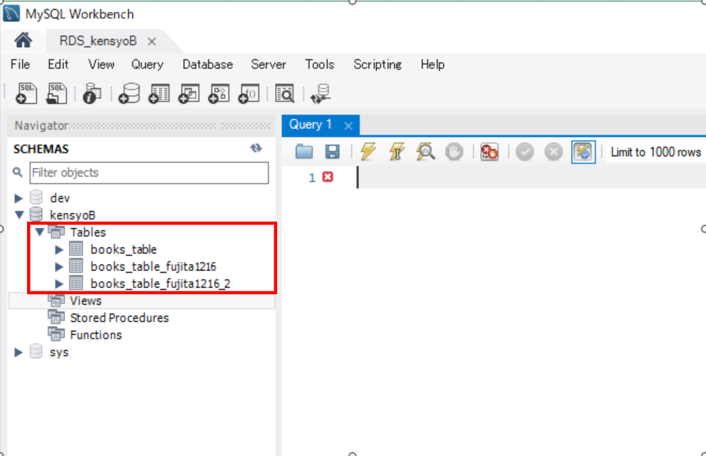
Task: Save the Query 1 script
Action: [x=332, y=152]
